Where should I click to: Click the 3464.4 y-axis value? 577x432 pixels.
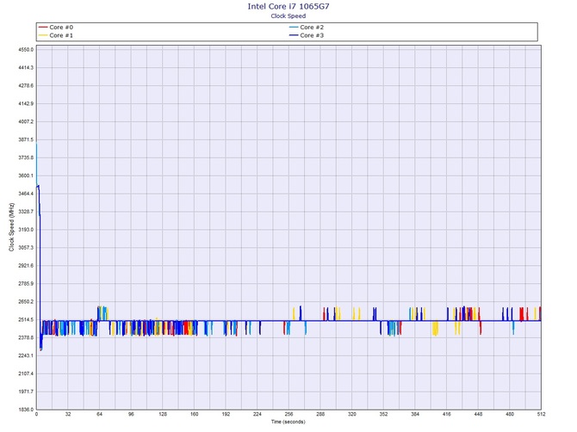26,194
